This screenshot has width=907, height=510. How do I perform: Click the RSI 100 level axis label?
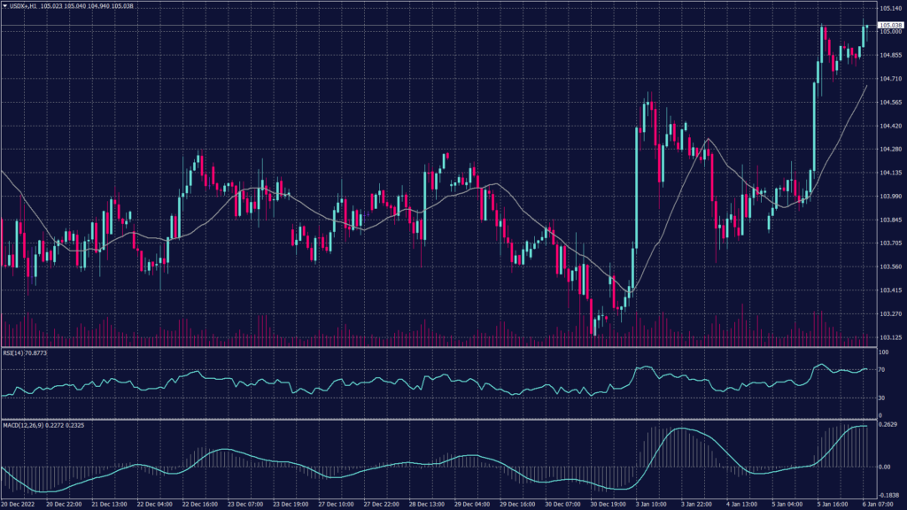[884, 352]
